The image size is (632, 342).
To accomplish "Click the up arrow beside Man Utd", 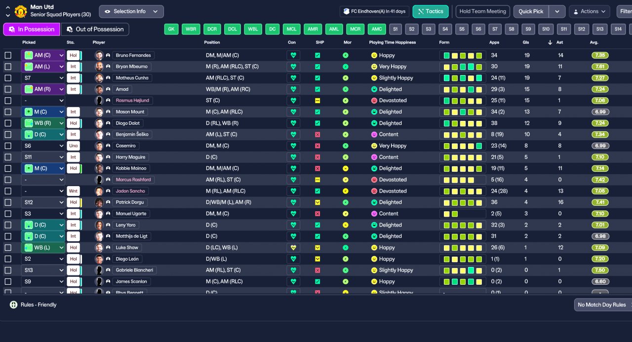I will pyautogui.click(x=8, y=8).
